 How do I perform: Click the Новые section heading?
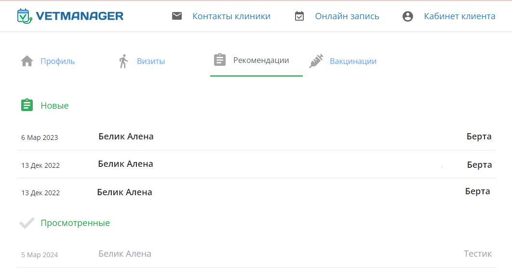(54, 106)
